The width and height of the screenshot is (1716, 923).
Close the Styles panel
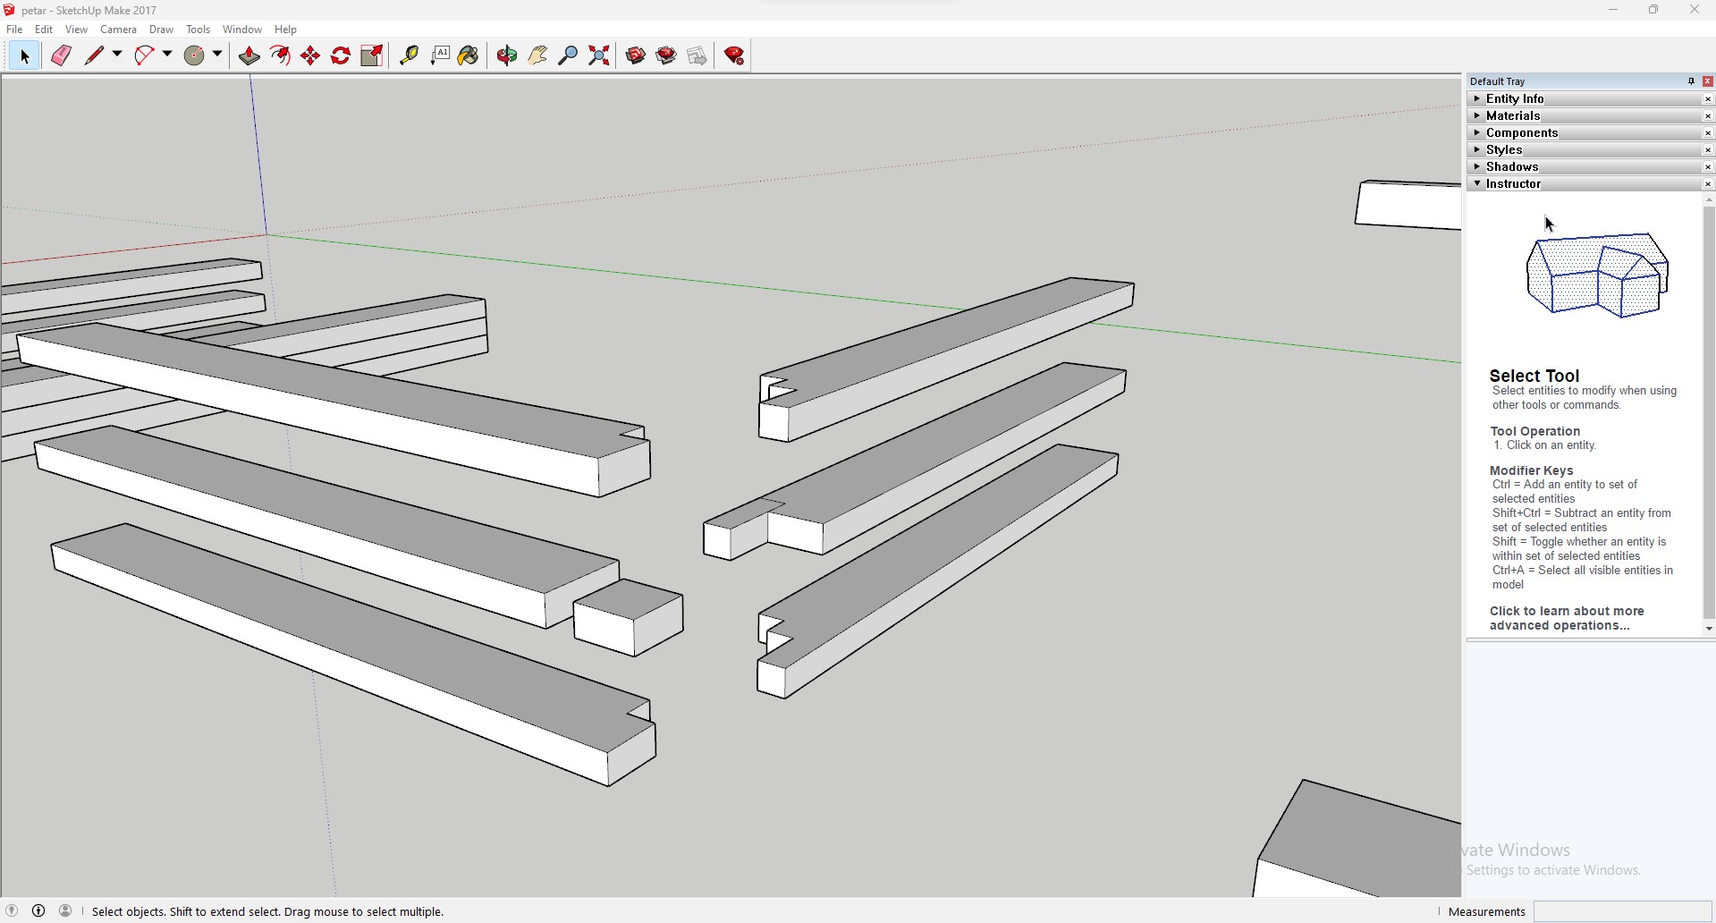pyautogui.click(x=1708, y=150)
